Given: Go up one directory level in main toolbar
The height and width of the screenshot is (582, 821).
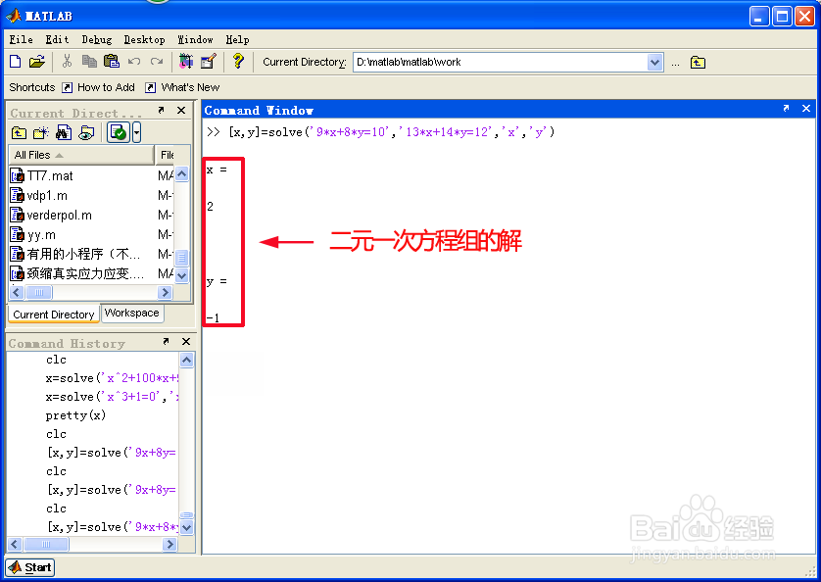Looking at the screenshot, I should pos(698,63).
